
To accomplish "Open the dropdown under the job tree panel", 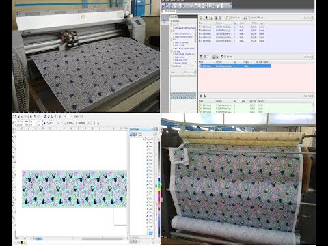I will (189, 72).
